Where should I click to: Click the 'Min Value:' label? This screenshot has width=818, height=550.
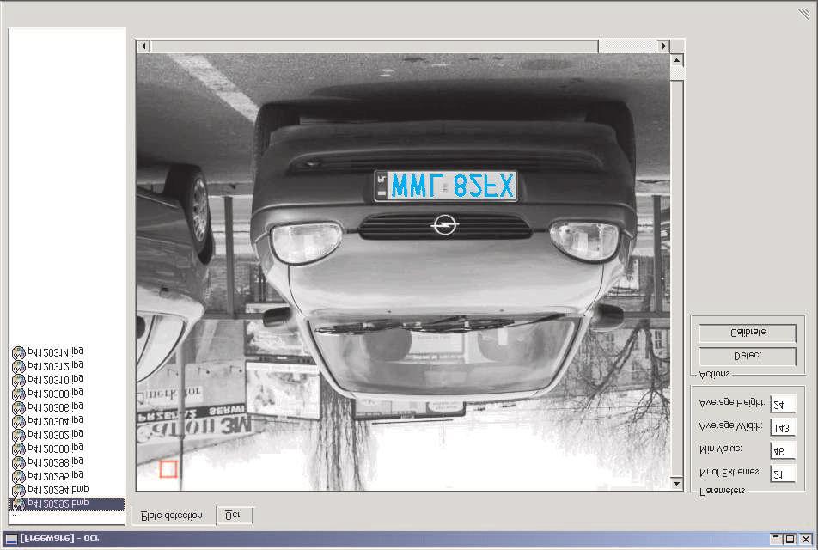coord(720,449)
